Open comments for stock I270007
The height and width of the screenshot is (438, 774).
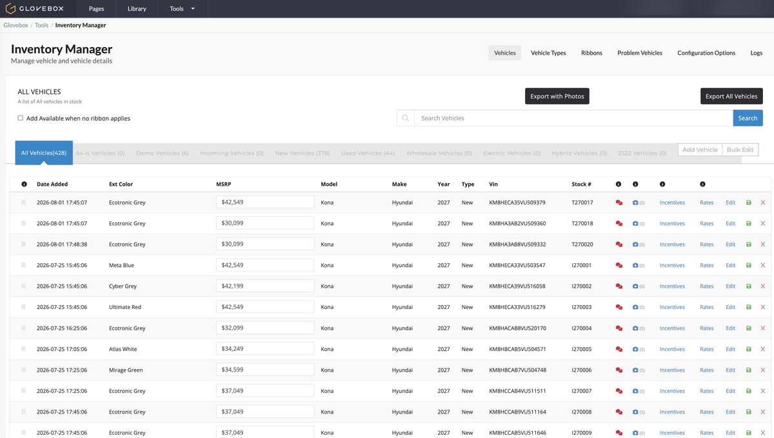(619, 391)
